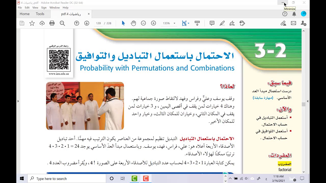Screen dimensions: 326x183
Task: Switch to the Tools tab
Action: 40,14
